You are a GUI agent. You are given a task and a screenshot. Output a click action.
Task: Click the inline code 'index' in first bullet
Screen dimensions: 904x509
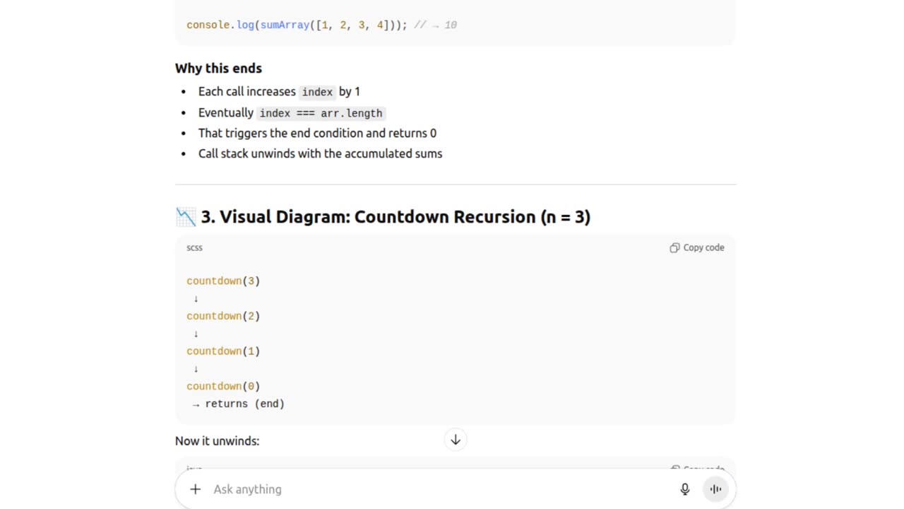click(317, 92)
